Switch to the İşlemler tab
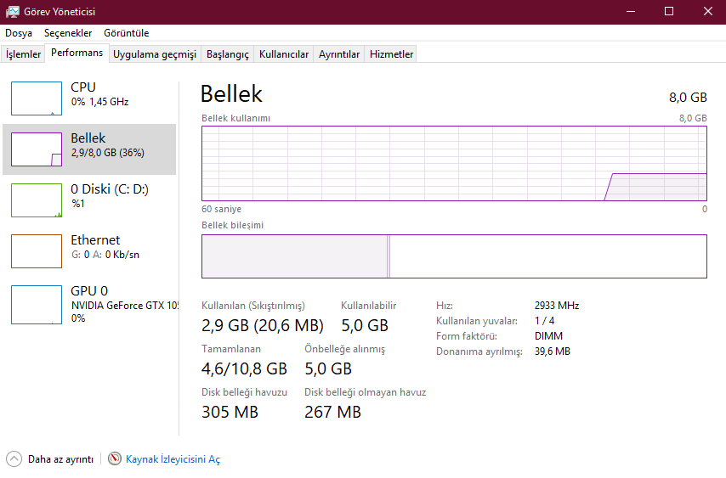726x478 pixels. 24,54
